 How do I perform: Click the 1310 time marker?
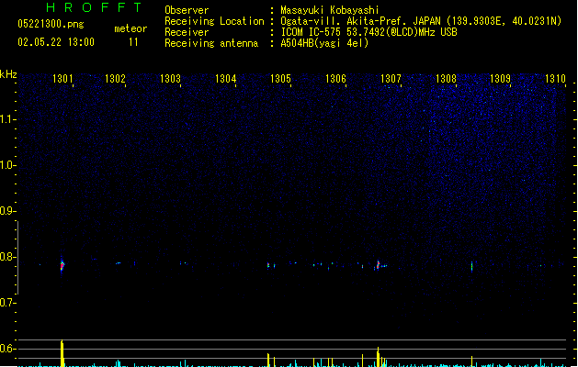tap(555, 79)
